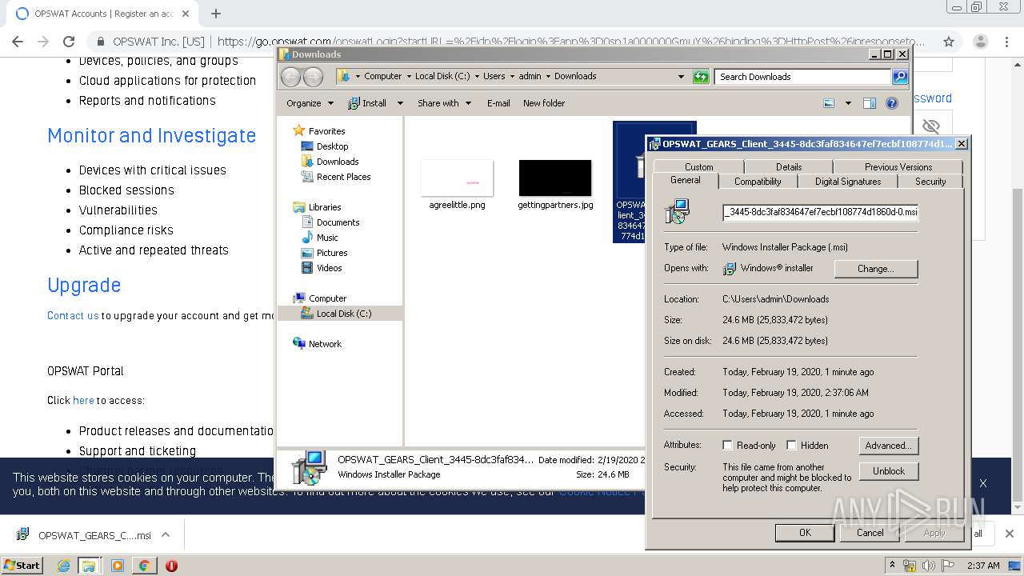The image size is (1024, 576).
Task: Click the Search Downloads box
Action: 802,77
